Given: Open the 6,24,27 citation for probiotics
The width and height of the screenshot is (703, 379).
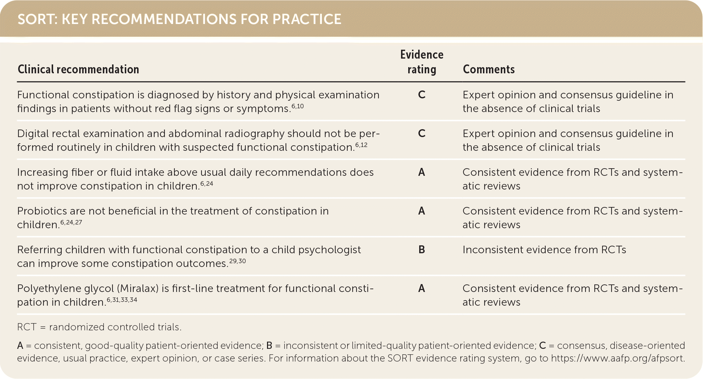Looking at the screenshot, I should (x=71, y=223).
